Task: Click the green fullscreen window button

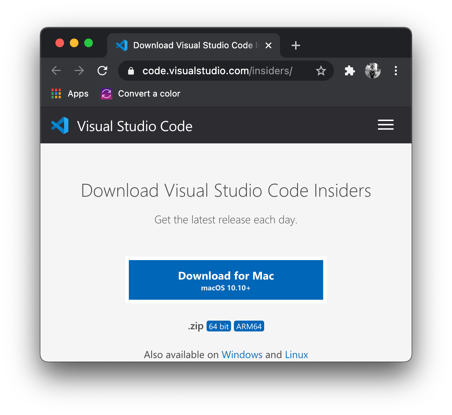Action: (89, 43)
